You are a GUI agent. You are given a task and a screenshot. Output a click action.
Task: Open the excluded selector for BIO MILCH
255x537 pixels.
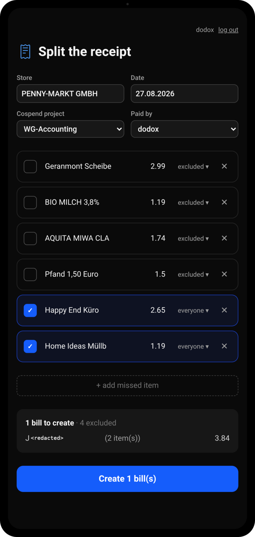[x=193, y=202]
